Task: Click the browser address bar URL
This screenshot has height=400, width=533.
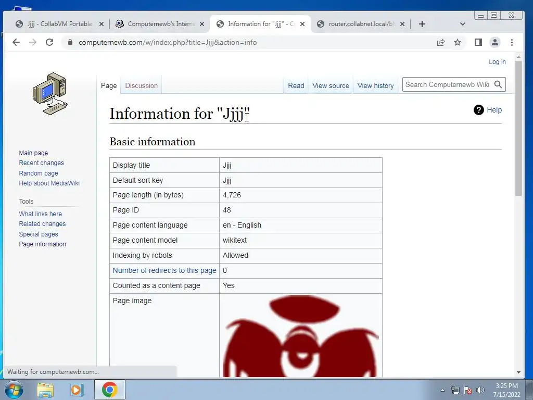Action: pos(168,42)
